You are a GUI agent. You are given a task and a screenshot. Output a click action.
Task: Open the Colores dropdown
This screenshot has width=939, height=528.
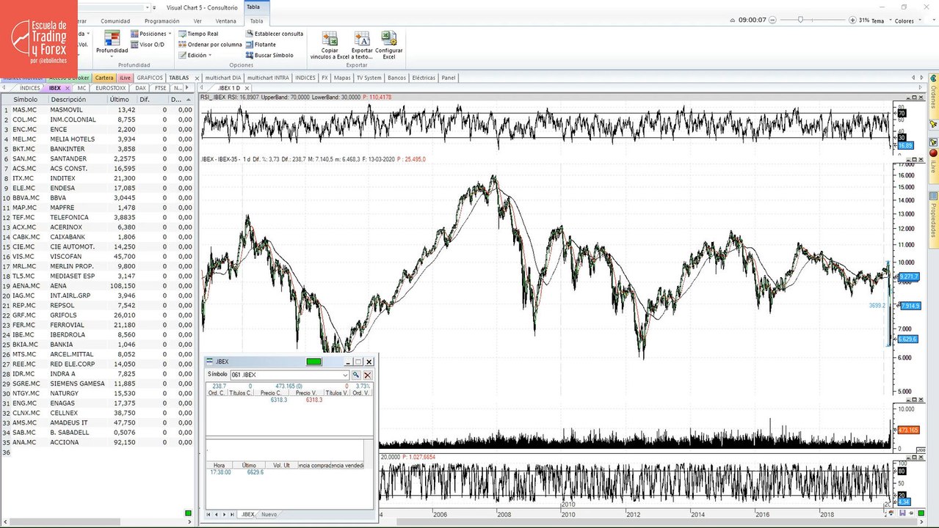click(907, 21)
